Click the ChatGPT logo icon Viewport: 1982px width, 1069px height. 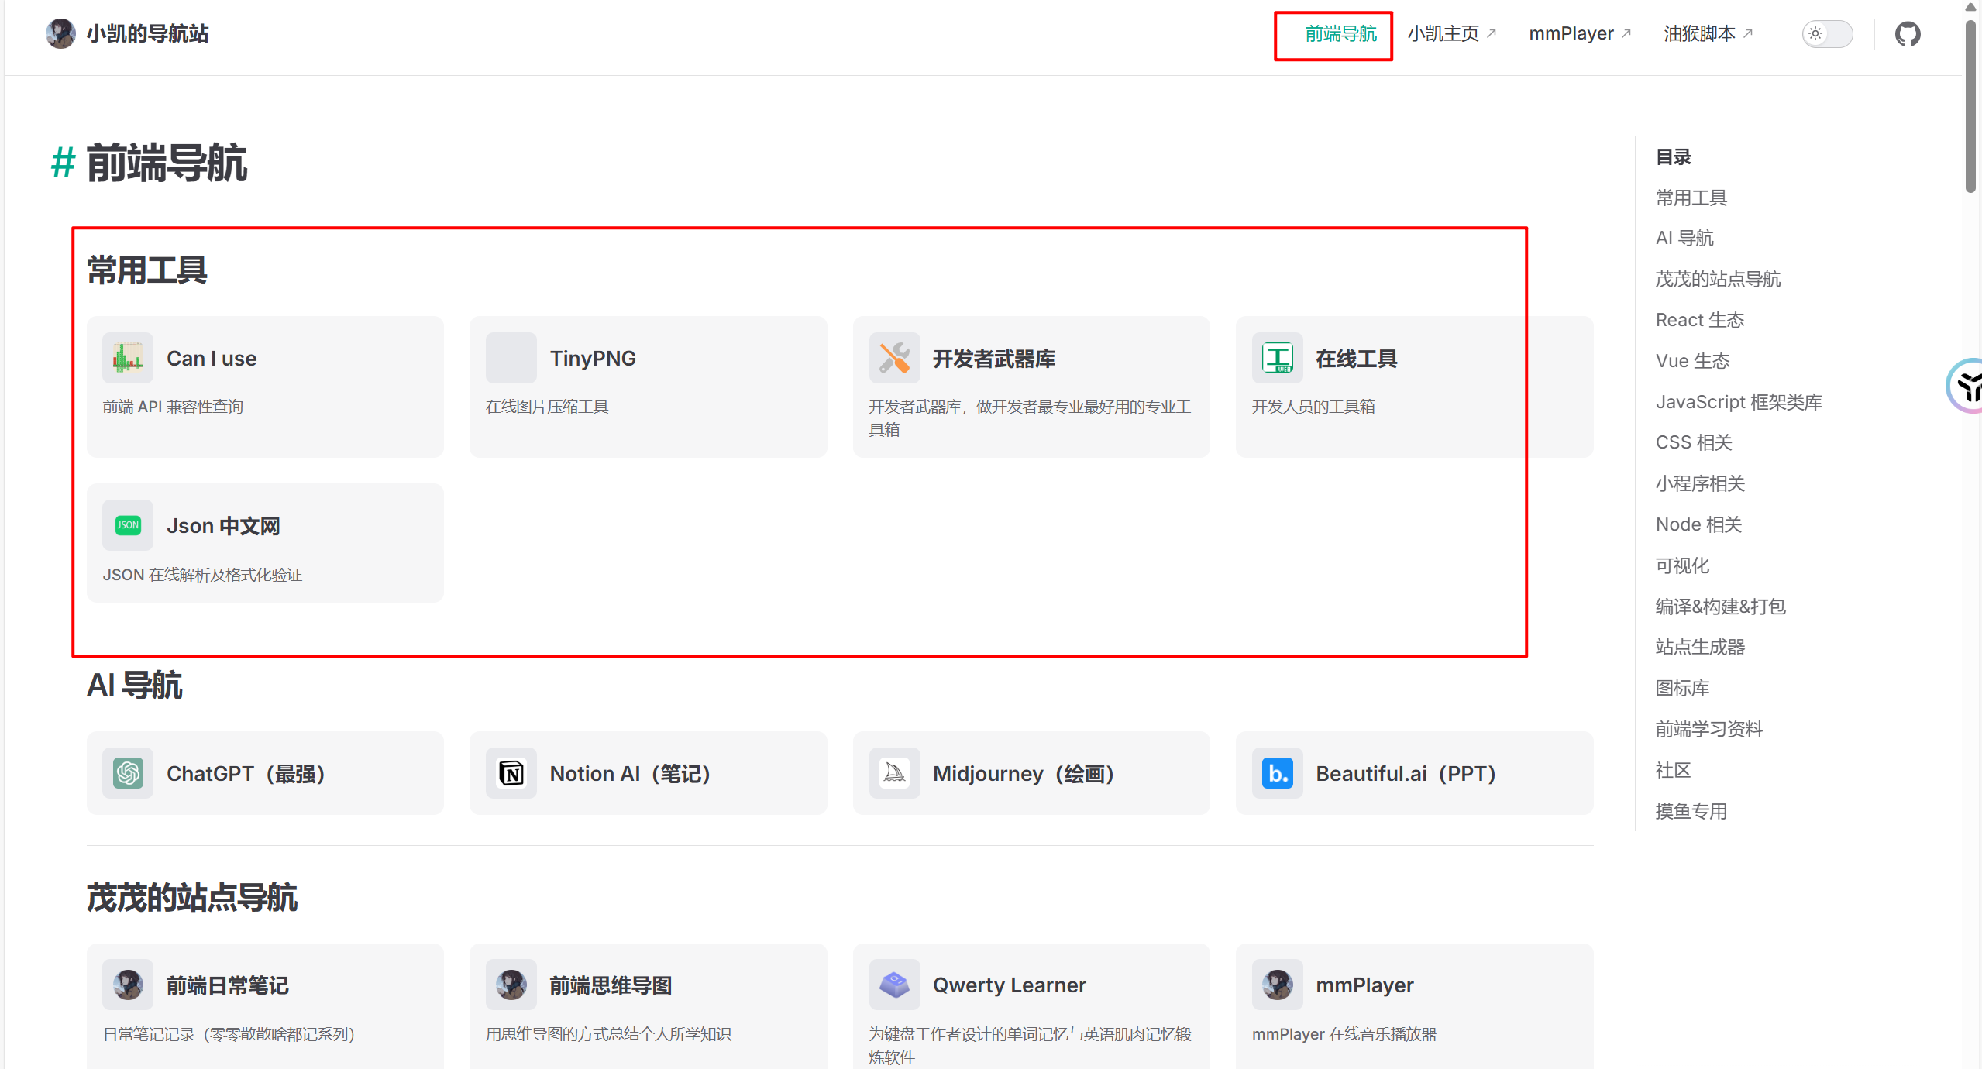[128, 773]
